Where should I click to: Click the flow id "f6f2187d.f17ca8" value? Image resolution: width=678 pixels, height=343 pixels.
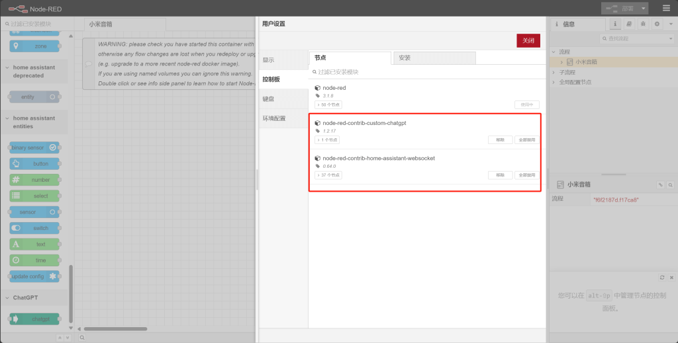coord(616,200)
